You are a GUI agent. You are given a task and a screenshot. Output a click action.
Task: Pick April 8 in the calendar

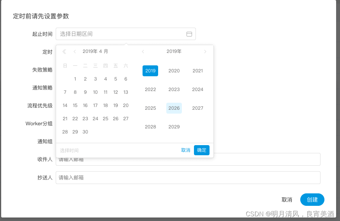tap(75, 92)
